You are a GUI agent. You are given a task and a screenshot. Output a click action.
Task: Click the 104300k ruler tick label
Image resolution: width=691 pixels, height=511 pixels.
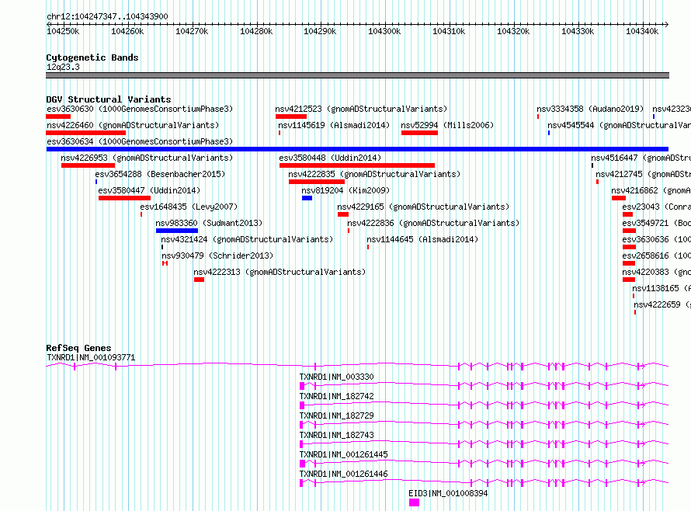384,31
